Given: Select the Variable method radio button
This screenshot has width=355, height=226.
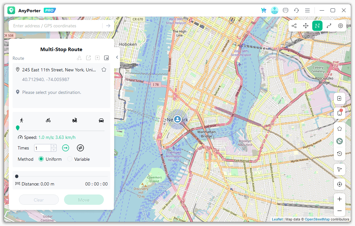Looking at the screenshot, I should pos(70,159).
